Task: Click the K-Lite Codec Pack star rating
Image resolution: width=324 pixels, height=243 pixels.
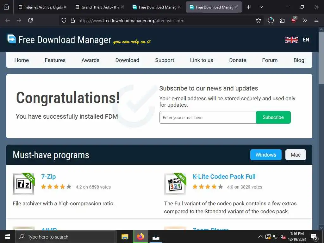Action: click(x=208, y=187)
